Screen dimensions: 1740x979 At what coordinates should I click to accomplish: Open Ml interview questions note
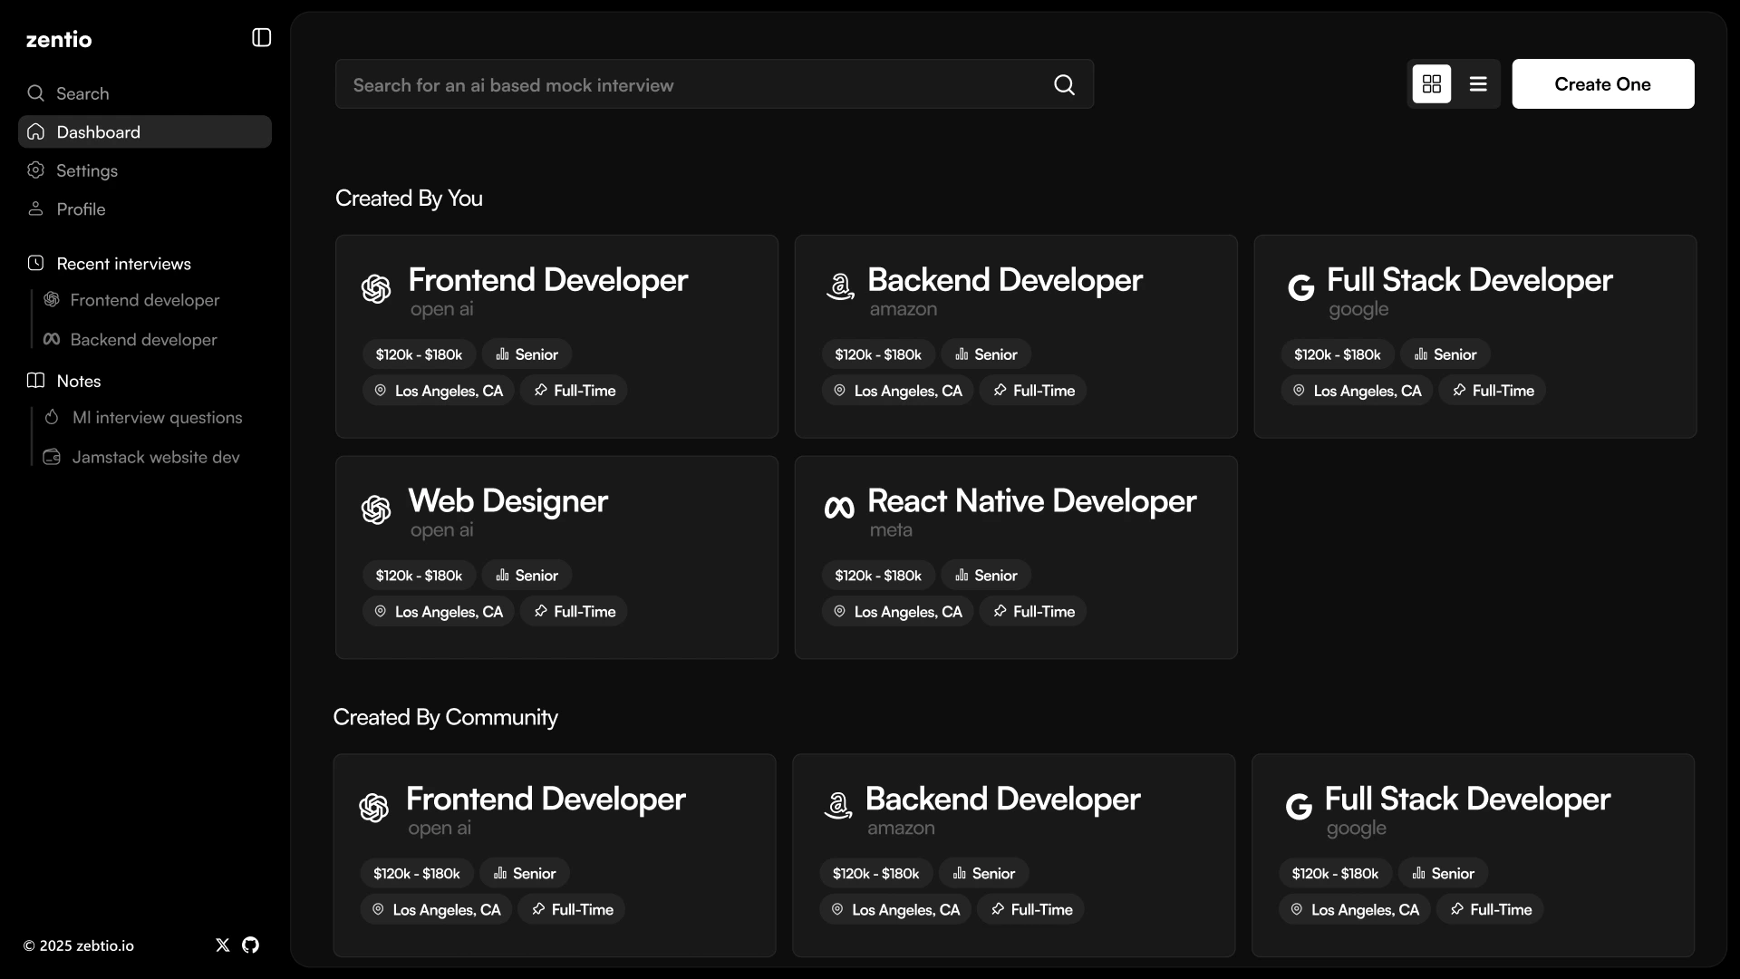(x=157, y=418)
